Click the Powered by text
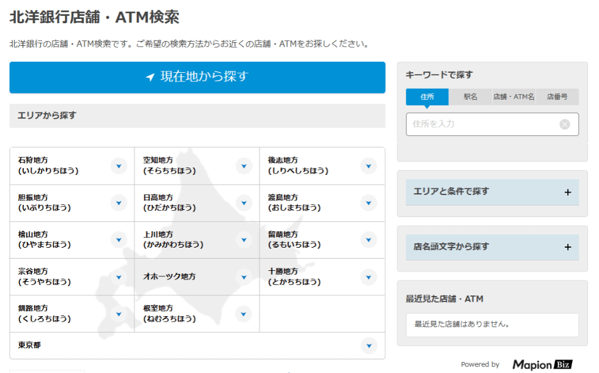Viewport: 599px width, 373px height. point(480,364)
